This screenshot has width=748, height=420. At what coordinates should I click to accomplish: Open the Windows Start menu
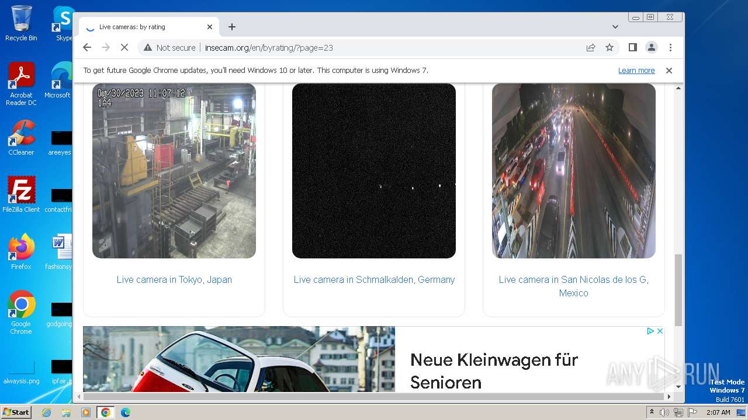click(x=16, y=412)
